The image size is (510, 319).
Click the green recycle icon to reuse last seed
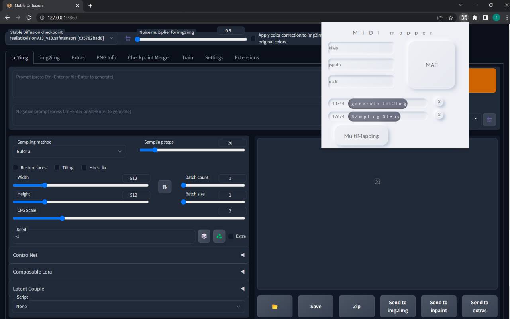click(x=219, y=236)
